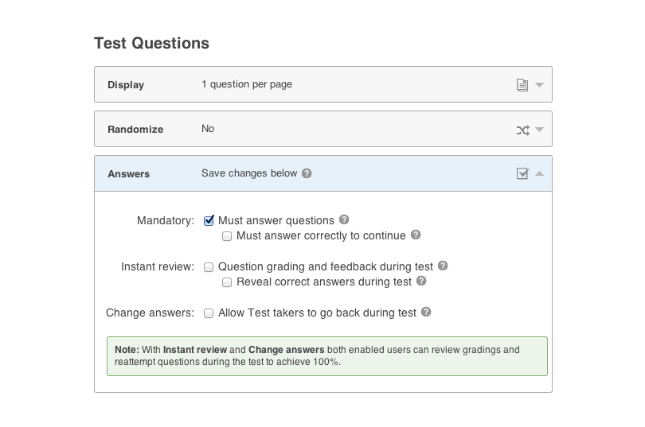The width and height of the screenshot is (645, 427).
Task: Check Allow Test takers to go back
Action: 209,313
